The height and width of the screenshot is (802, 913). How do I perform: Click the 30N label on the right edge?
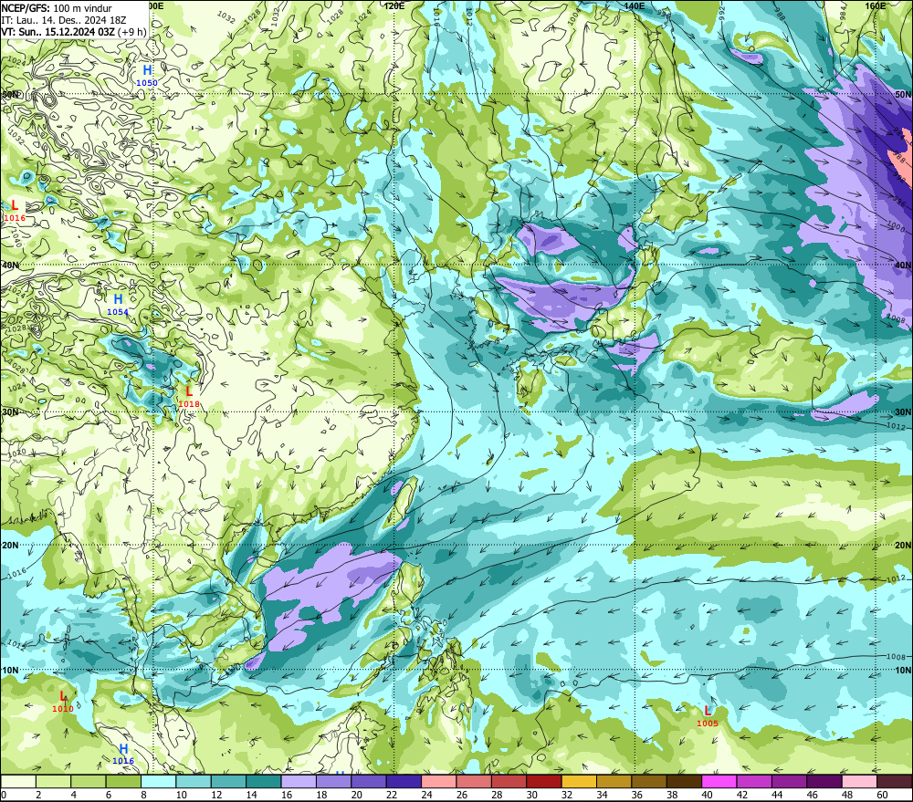[903, 412]
